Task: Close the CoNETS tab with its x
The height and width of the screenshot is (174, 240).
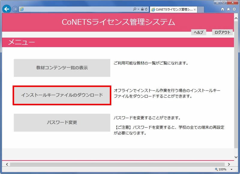Action: (195, 10)
